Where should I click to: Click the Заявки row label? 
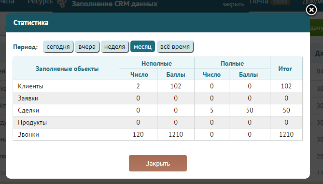(28, 98)
